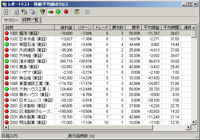Select row 1925 大和ハウス工業

98,89
